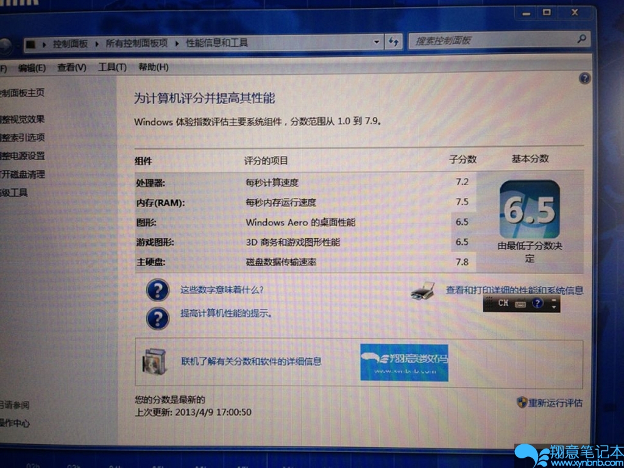
Task: Click the language bar keyboard icon
Action: (x=520, y=304)
